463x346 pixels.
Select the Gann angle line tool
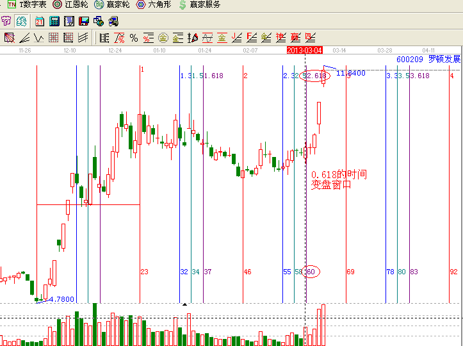click(24, 38)
